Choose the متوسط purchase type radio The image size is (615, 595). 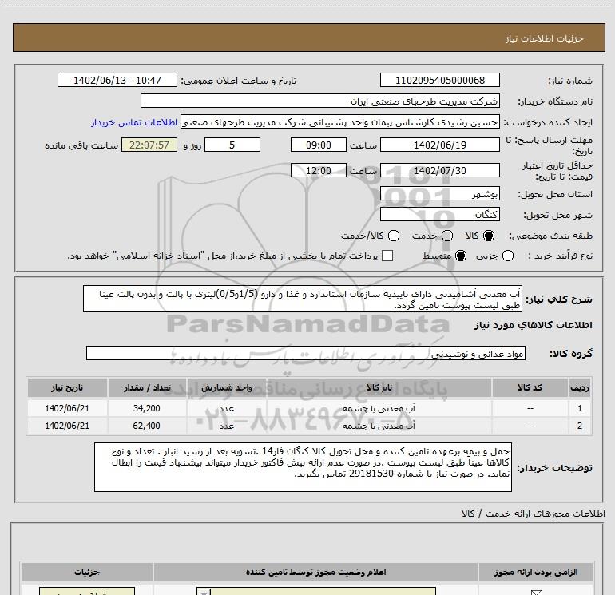461,256
